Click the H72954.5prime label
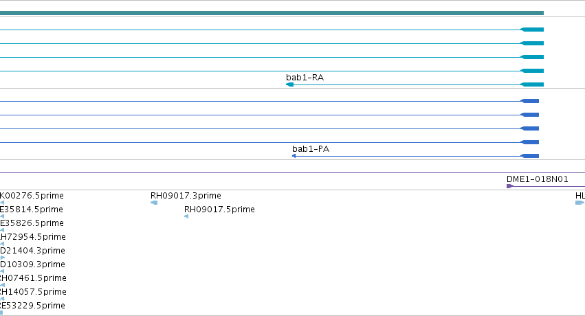The image size is (585, 316). coord(33,237)
